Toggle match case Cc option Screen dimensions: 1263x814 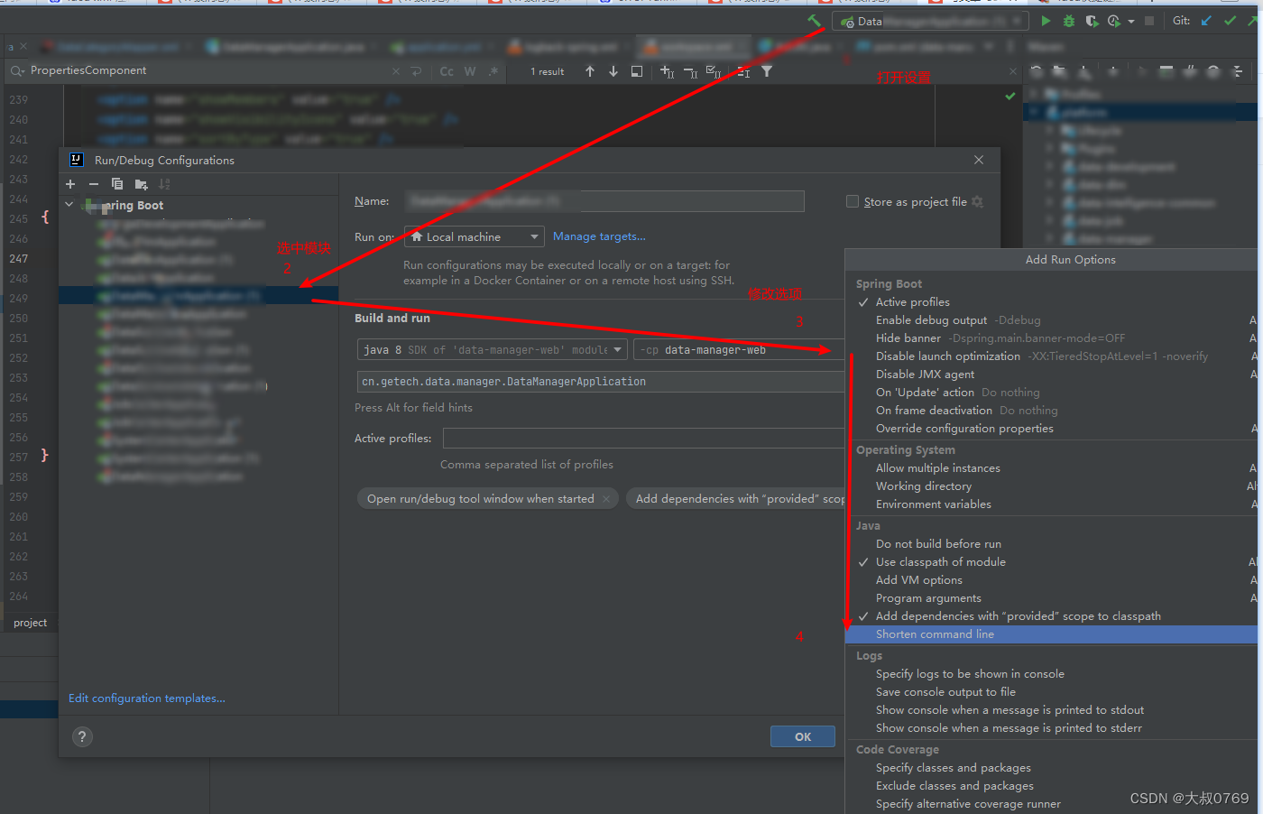coord(447,71)
